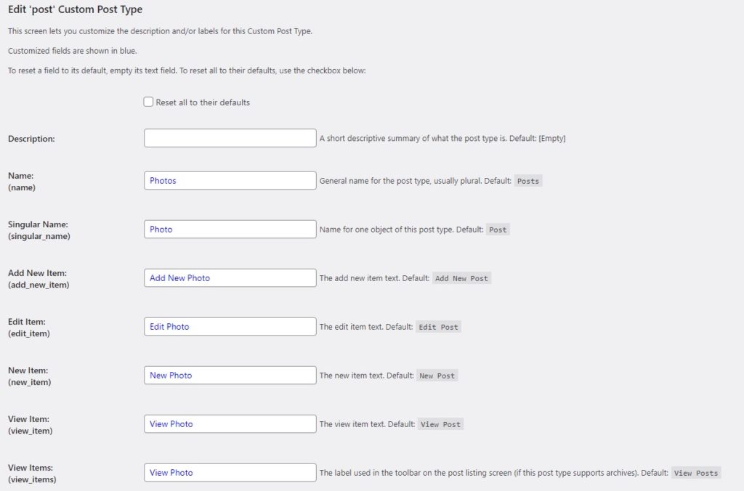The width and height of the screenshot is (744, 491).
Task: Click the 'Reset all to their defaults' label text
Action: 203,102
